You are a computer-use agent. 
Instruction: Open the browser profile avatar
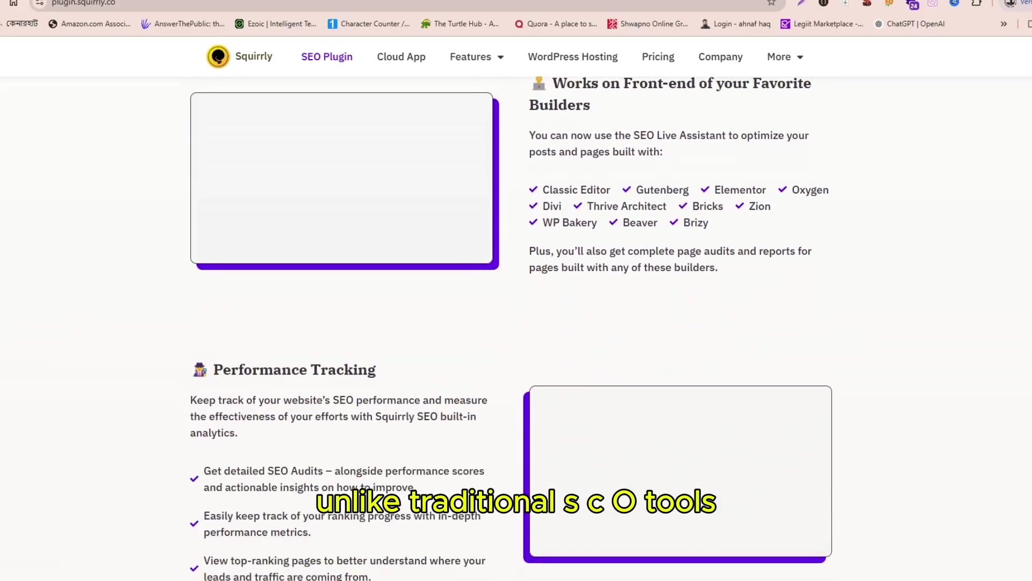coord(1010,3)
